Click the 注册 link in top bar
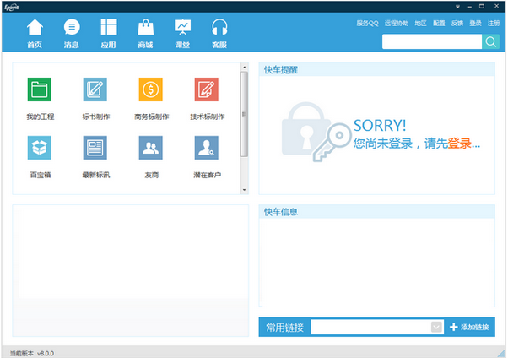This screenshot has width=508, height=358. 494,23
